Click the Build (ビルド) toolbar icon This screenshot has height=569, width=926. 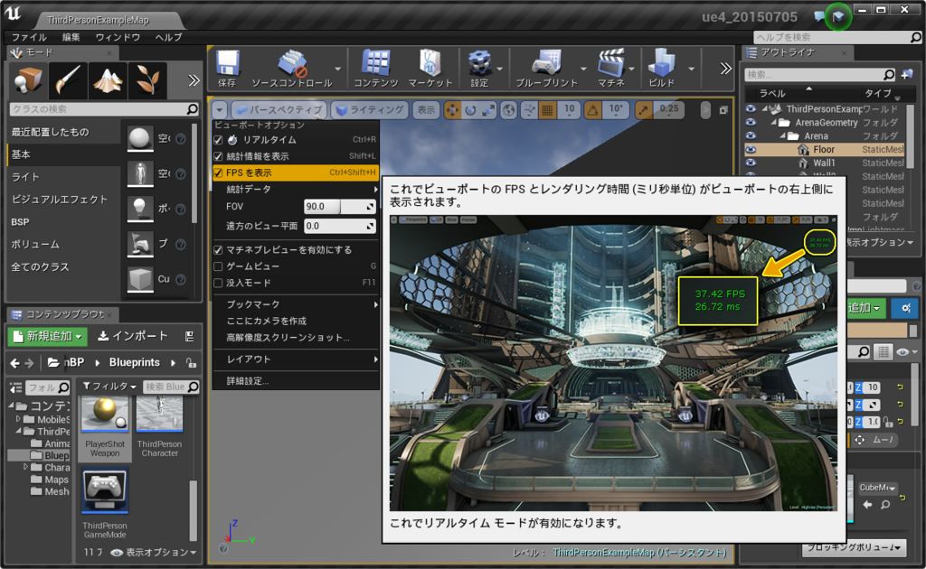point(661,69)
